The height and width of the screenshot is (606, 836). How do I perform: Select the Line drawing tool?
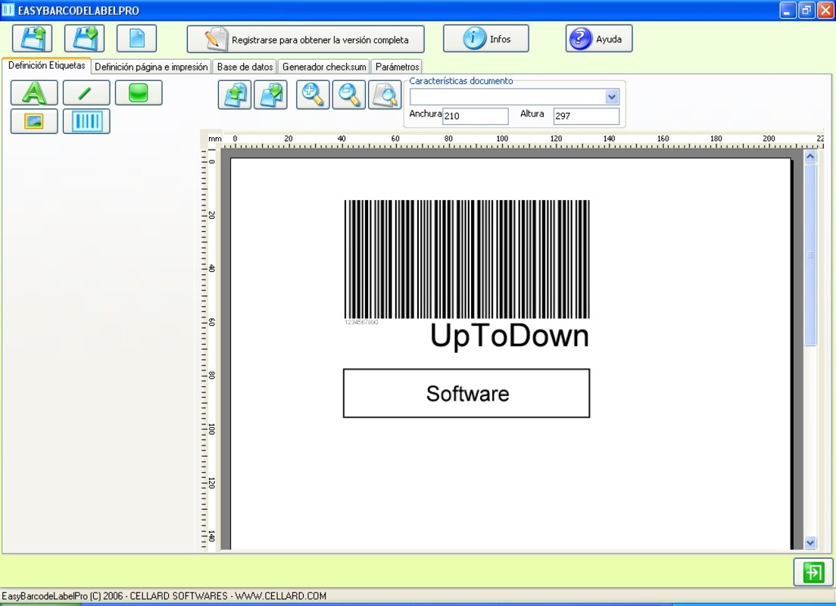coord(86,93)
